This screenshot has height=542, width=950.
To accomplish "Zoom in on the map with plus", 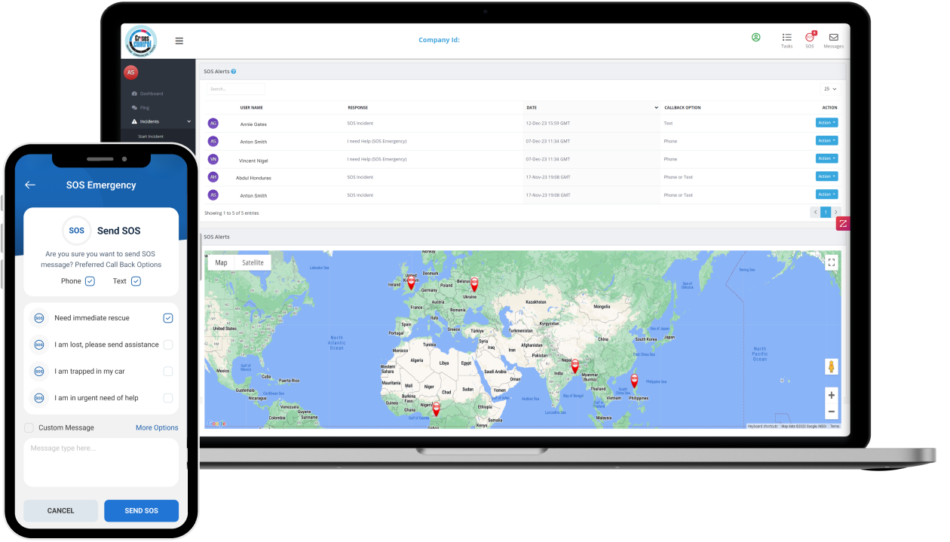I will coord(832,395).
